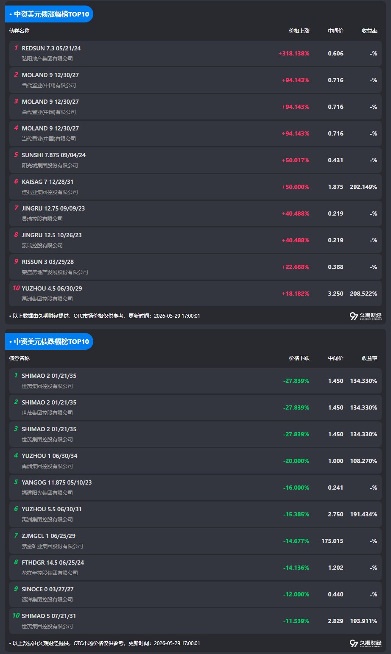The width and height of the screenshot is (391, 654).
Task: Click issuer 阳光城集团股份有限公司
Action: (x=50, y=166)
